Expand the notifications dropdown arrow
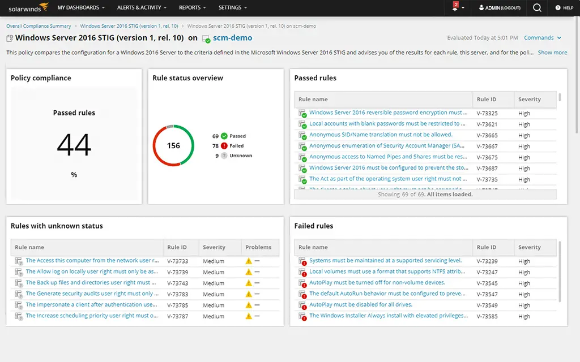The image size is (580, 362). click(463, 8)
